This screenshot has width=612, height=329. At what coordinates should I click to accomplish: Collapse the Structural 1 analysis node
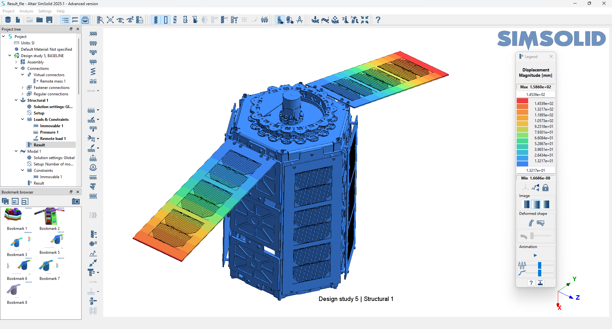16,100
